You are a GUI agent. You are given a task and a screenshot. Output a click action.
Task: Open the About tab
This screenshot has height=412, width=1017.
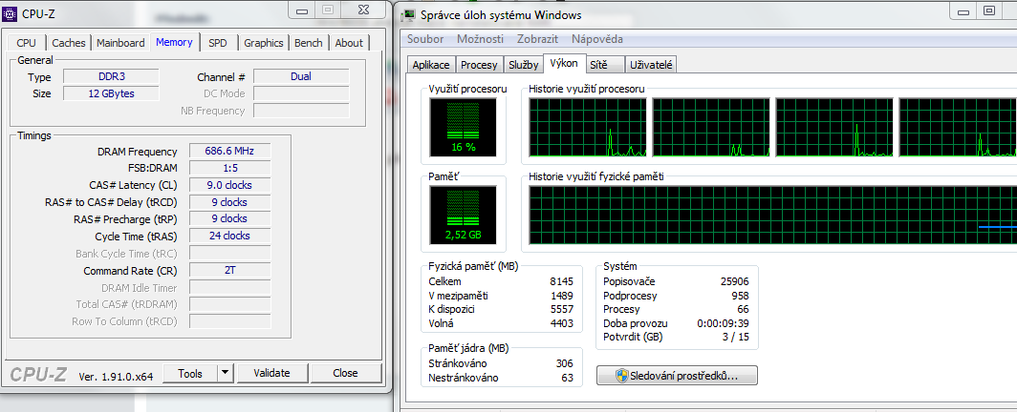click(349, 43)
